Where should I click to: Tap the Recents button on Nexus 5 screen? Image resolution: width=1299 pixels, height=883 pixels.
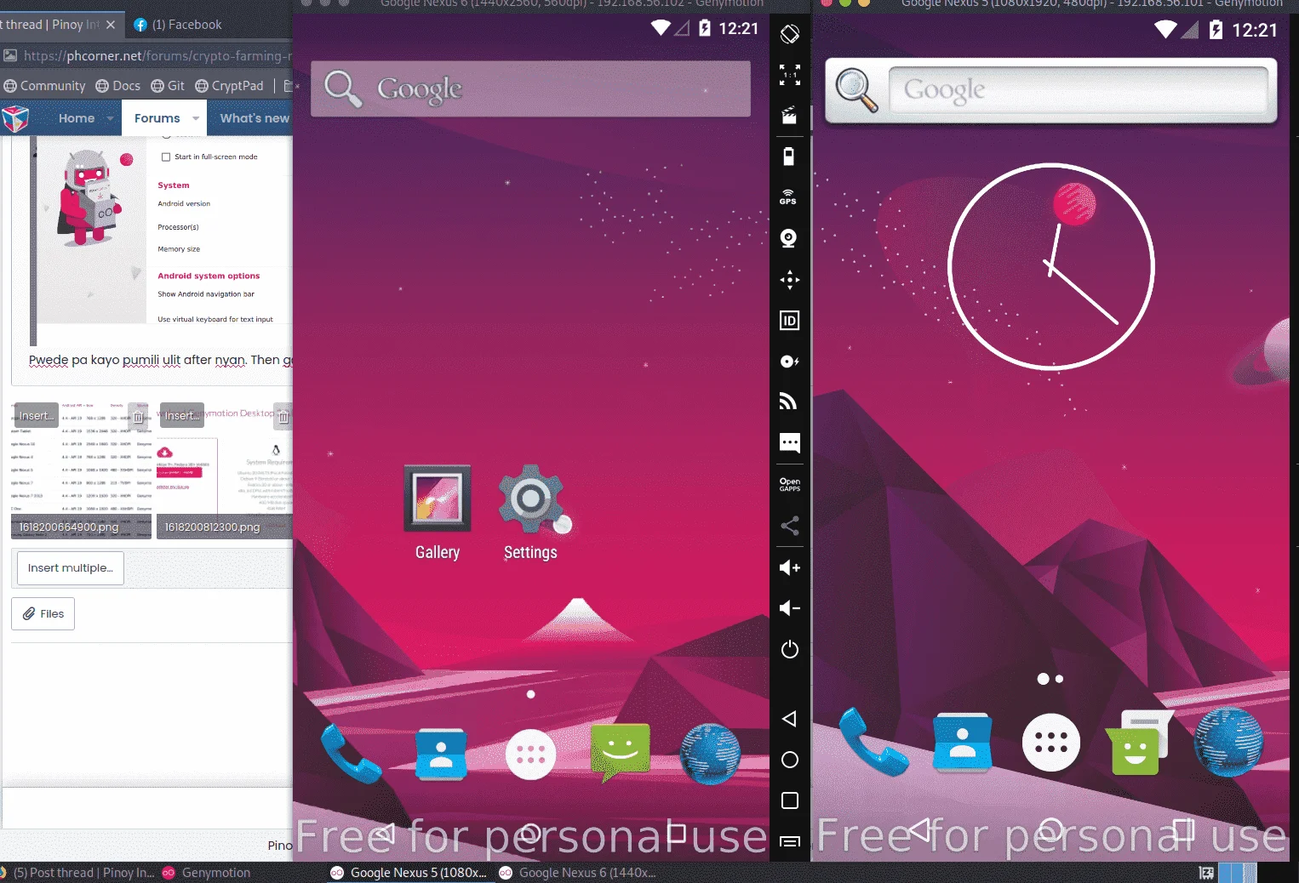coord(1183,829)
